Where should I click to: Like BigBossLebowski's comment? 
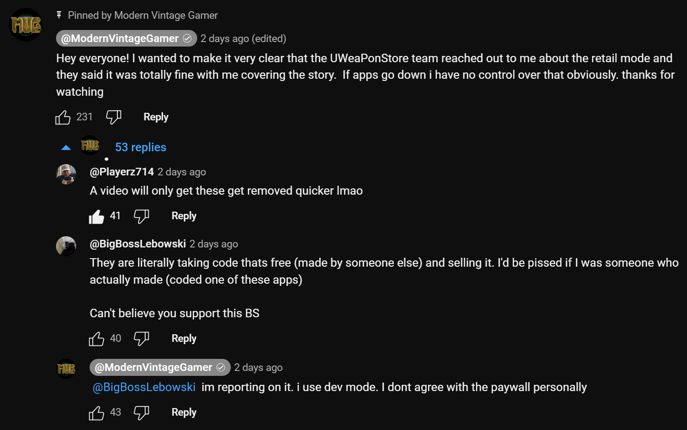tap(96, 339)
